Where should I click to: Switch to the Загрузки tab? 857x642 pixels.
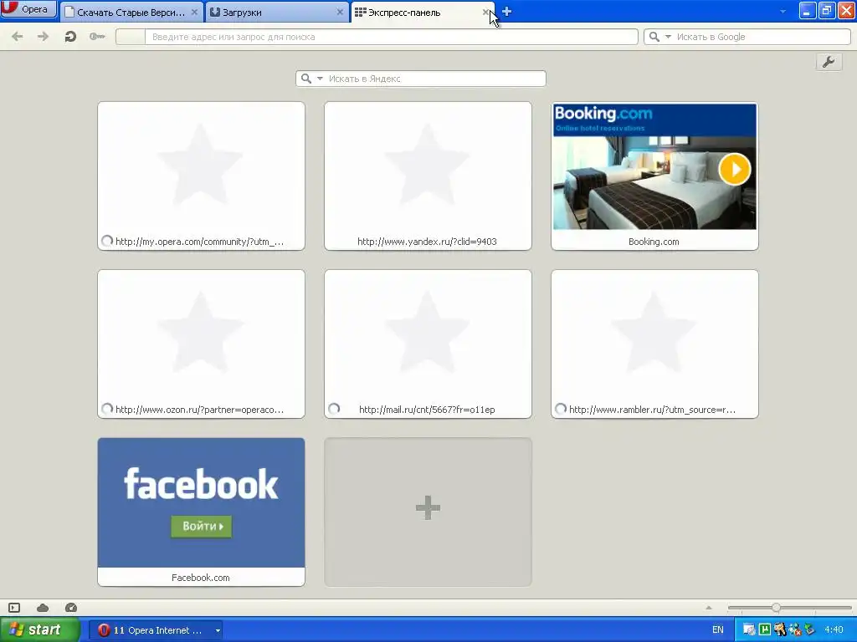point(276,12)
